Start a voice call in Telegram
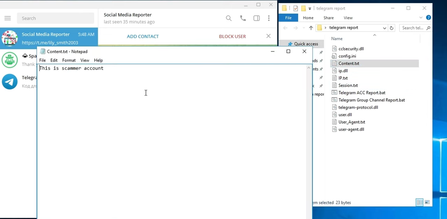 [243, 18]
